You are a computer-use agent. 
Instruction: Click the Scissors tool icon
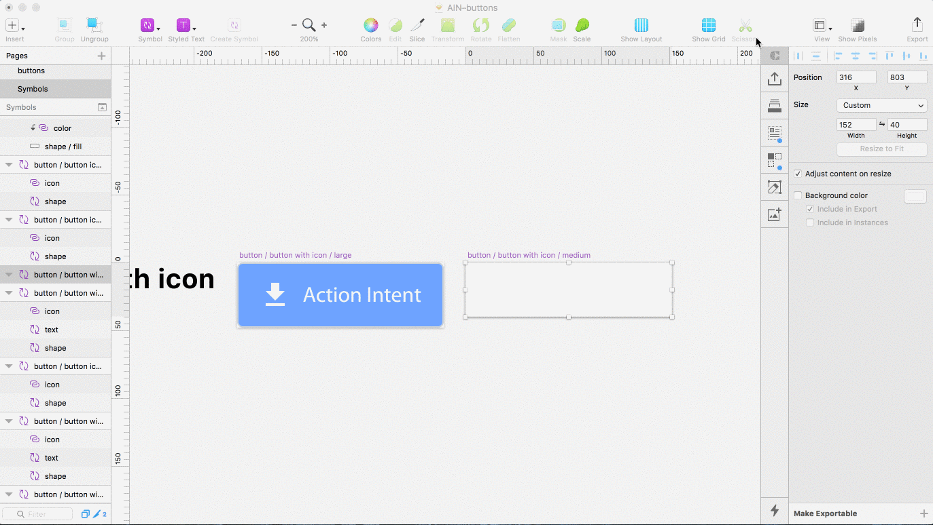point(745,26)
